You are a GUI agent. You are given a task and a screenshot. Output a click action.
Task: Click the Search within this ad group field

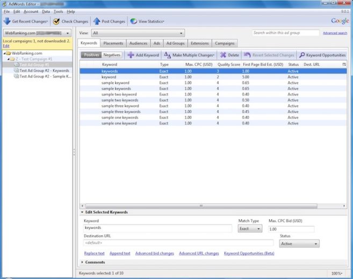(286, 33)
